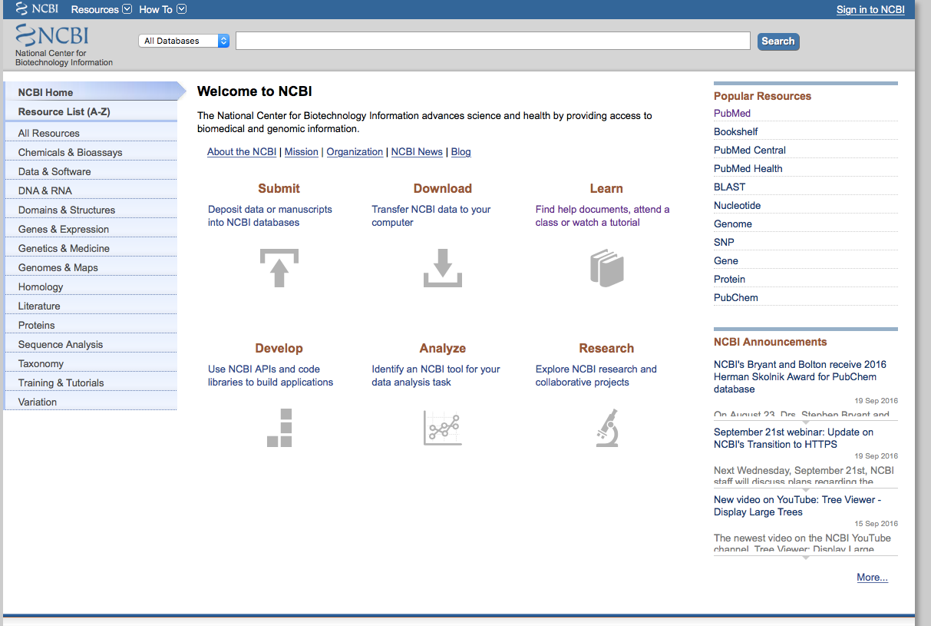The image size is (931, 626).
Task: Open Training & Tutorials in sidebar
Action: (x=91, y=383)
